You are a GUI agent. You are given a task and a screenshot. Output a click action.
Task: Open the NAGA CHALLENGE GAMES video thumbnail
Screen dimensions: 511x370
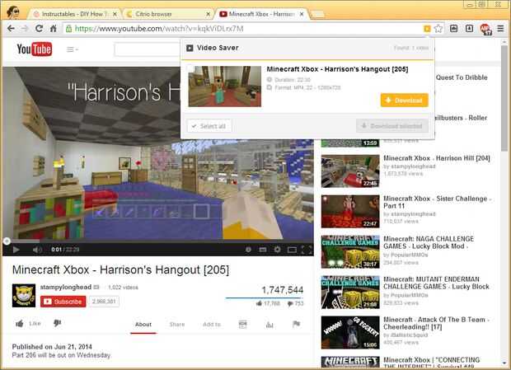click(350, 252)
